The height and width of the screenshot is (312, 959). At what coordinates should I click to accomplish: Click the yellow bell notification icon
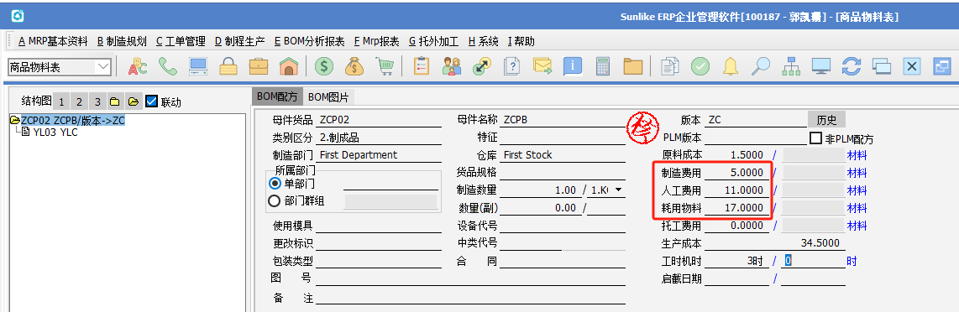coord(731,66)
